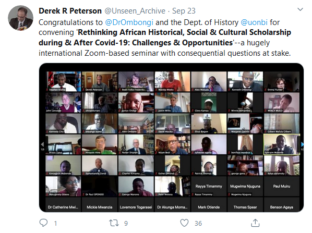Open the @DrOmbongi mention
The width and height of the screenshot is (312, 233).
(129, 22)
